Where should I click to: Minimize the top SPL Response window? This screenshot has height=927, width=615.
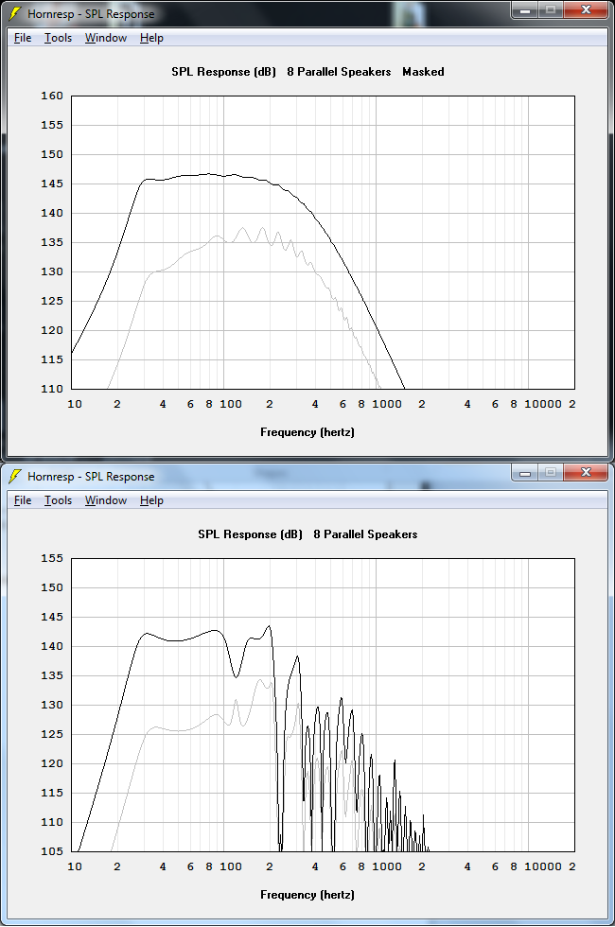tap(524, 10)
